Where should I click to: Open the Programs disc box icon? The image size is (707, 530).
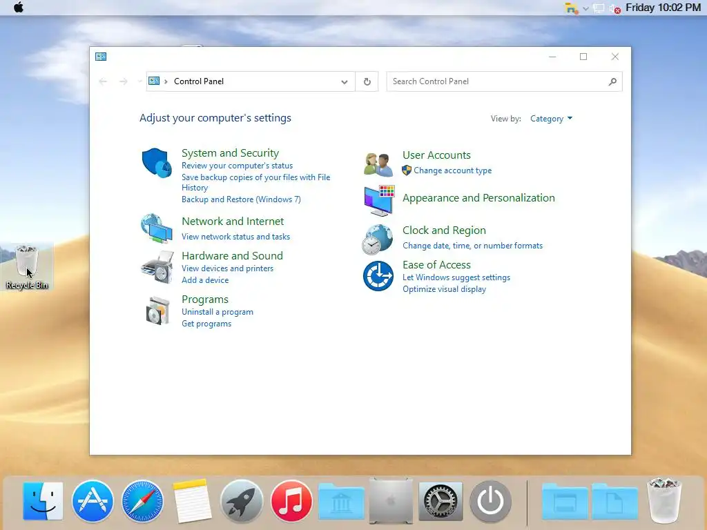point(158,311)
